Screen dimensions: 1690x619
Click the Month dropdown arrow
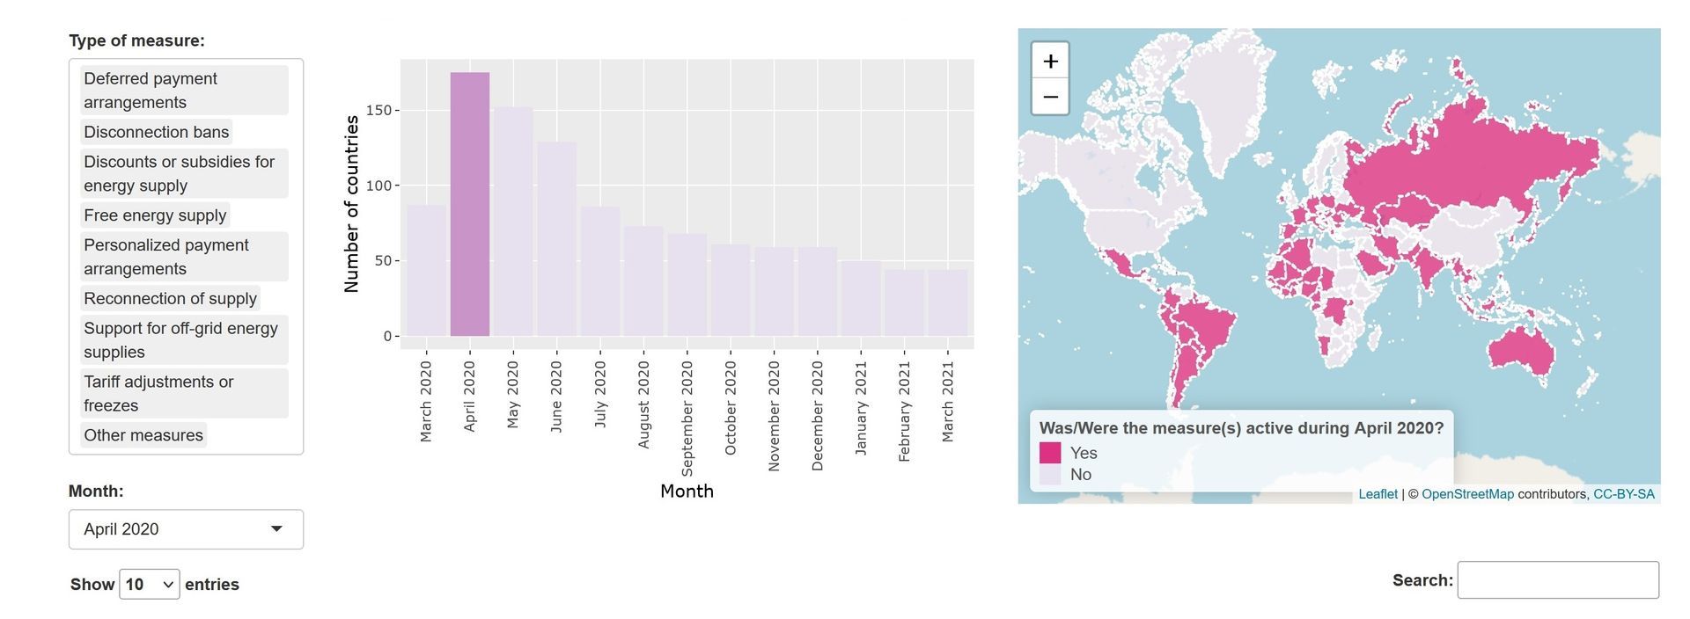(276, 529)
